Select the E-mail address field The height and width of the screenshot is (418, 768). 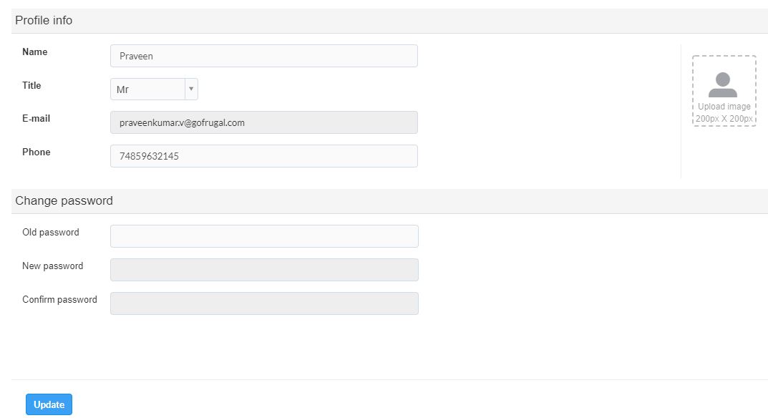click(x=263, y=122)
